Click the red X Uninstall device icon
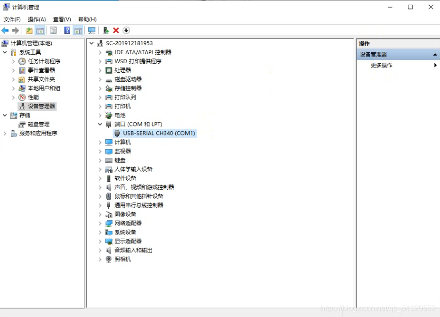The height and width of the screenshot is (317, 440). click(x=116, y=30)
